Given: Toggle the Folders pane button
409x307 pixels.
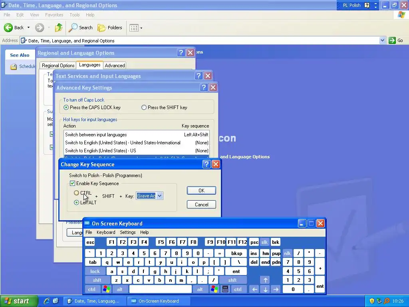Looking at the screenshot, I should [110, 28].
